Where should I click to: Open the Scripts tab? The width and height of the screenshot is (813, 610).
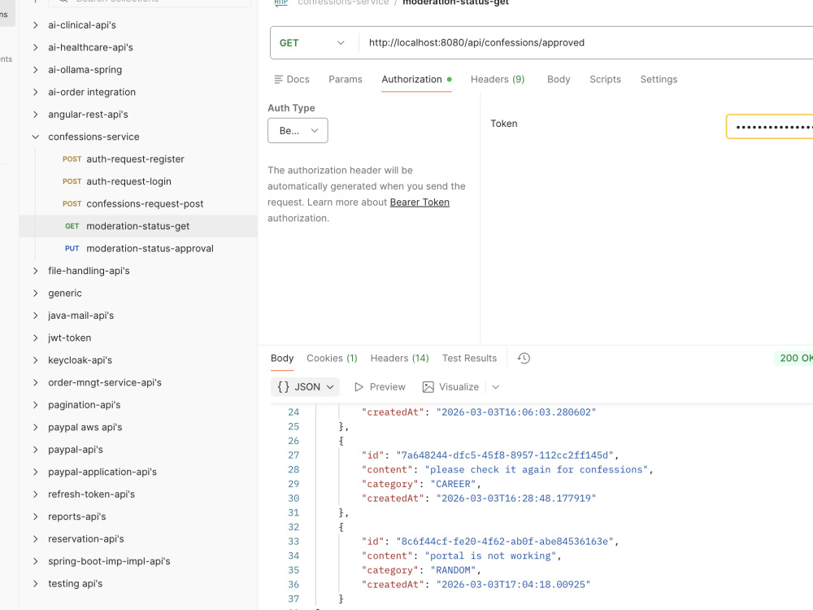coord(605,80)
